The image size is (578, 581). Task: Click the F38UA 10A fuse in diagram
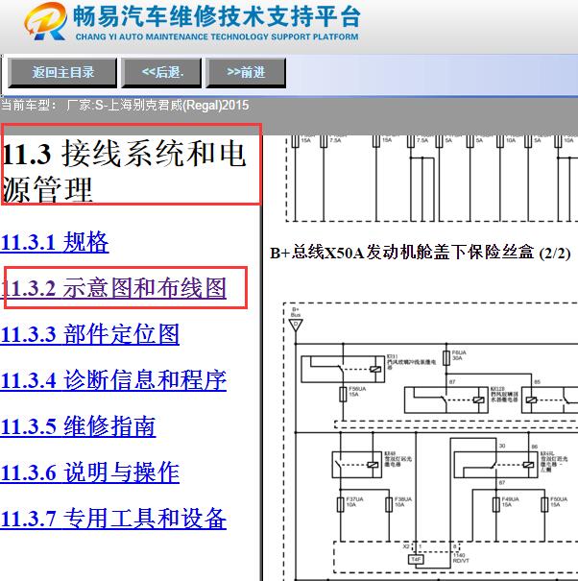389,505
